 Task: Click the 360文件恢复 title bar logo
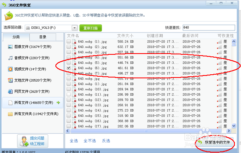click(4, 5)
